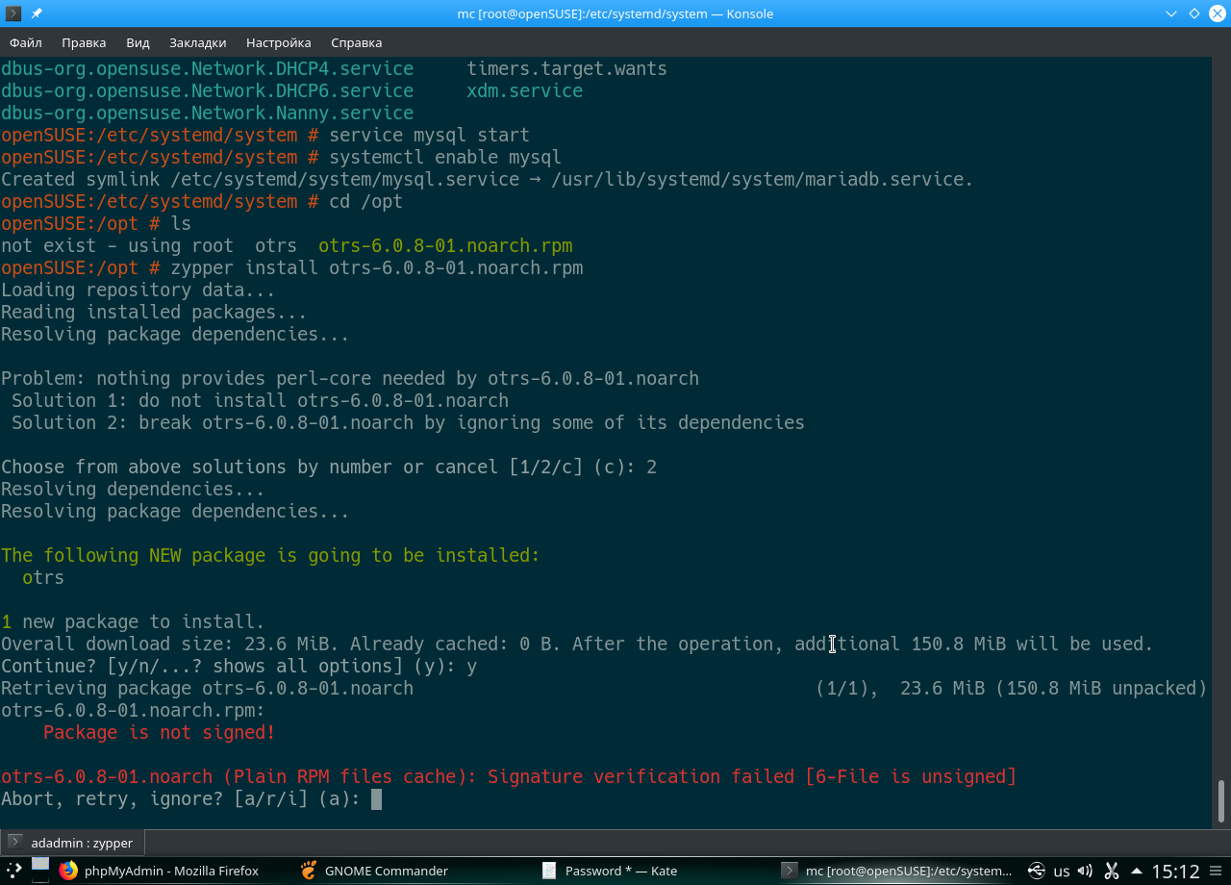The image size is (1231, 885).
Task: Open the USB device notifier tray icon
Action: (x=1036, y=871)
